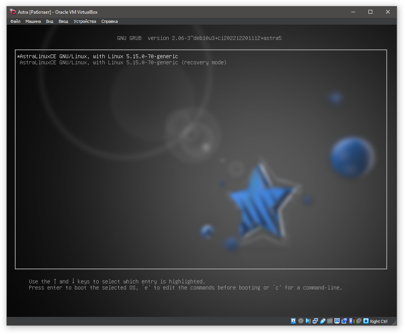Click the video recording status icon

point(344,321)
